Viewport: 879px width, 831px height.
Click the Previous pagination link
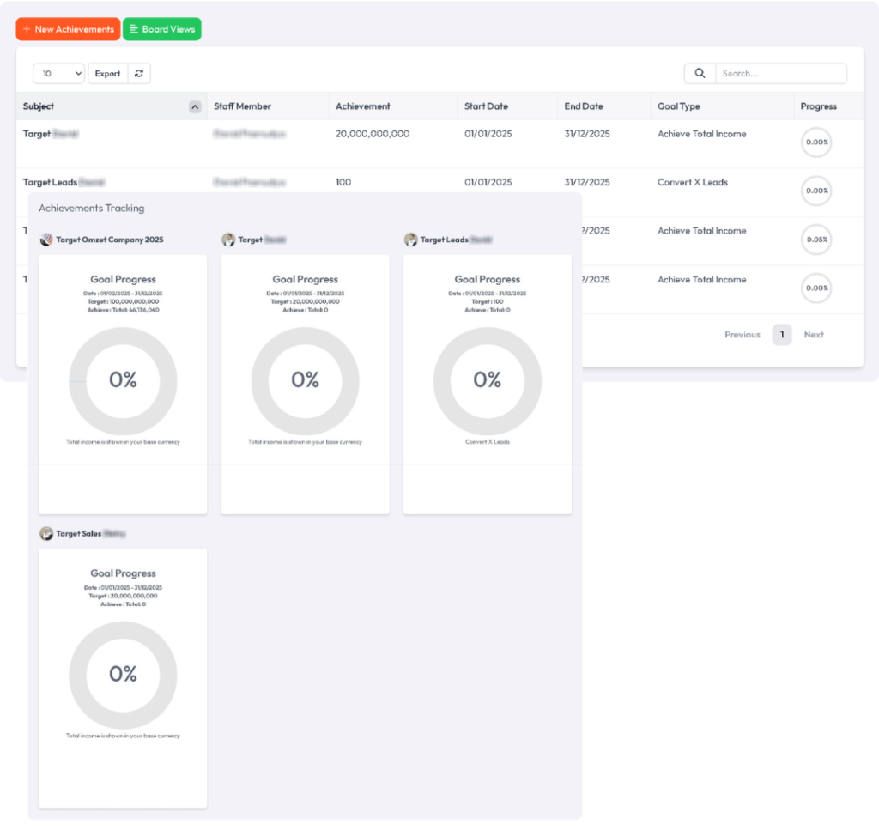(742, 335)
